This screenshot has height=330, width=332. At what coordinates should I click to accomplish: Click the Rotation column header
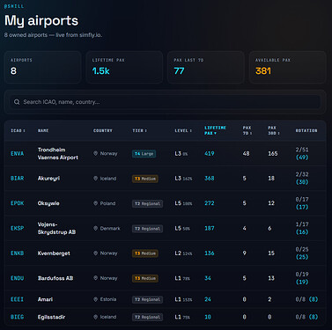pyautogui.click(x=306, y=130)
